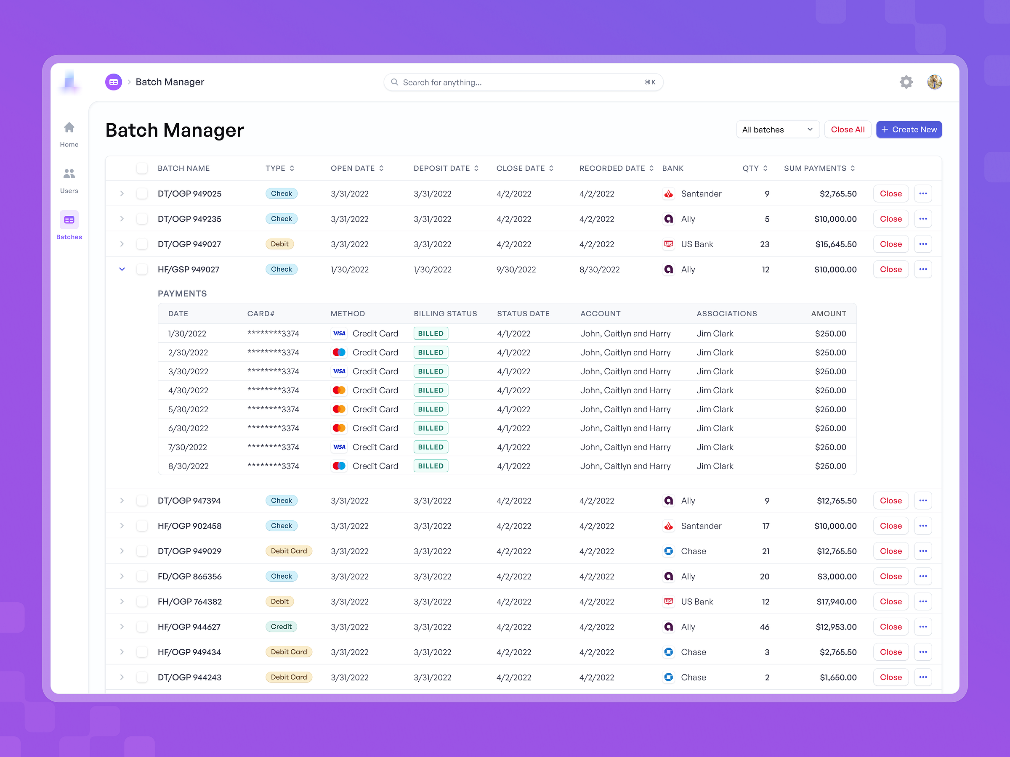Select Batches in the left navigation
Image resolution: width=1010 pixels, height=757 pixels.
point(69,227)
